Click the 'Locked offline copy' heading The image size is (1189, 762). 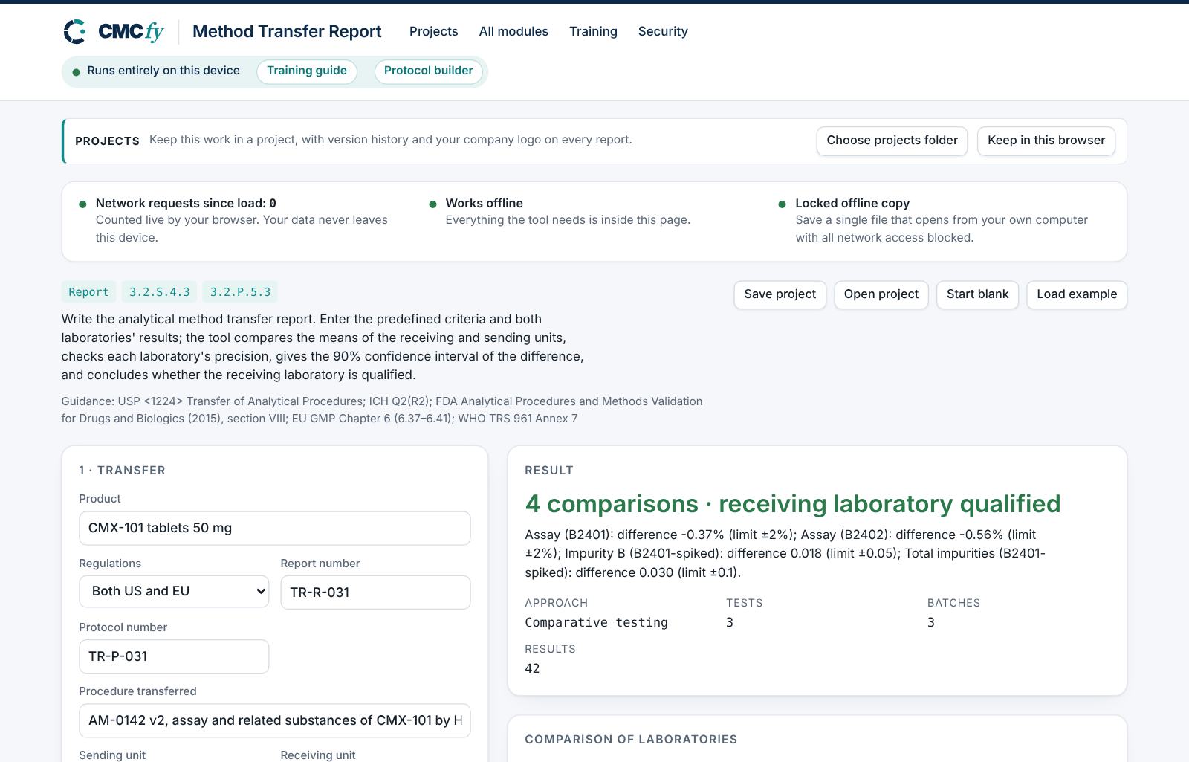852,203
